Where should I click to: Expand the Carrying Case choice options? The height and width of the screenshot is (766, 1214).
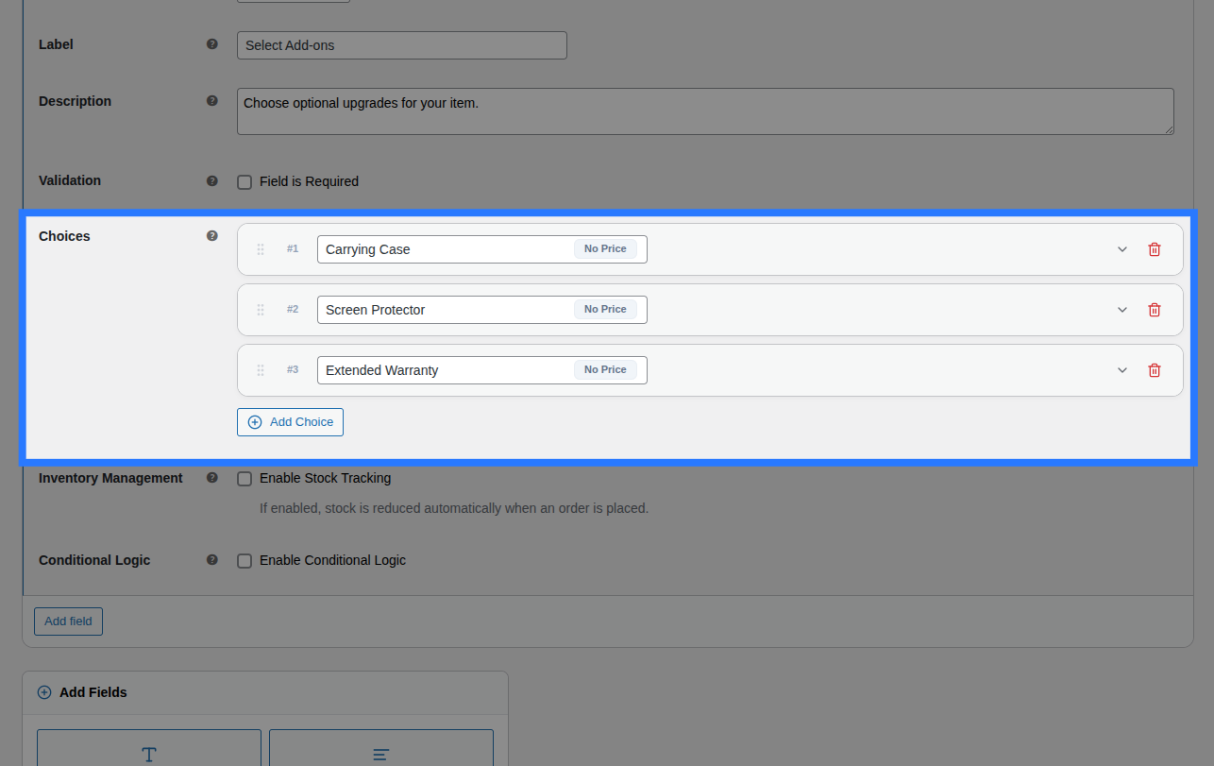click(x=1122, y=249)
